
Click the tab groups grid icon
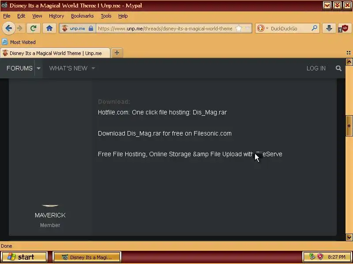[x=349, y=53]
